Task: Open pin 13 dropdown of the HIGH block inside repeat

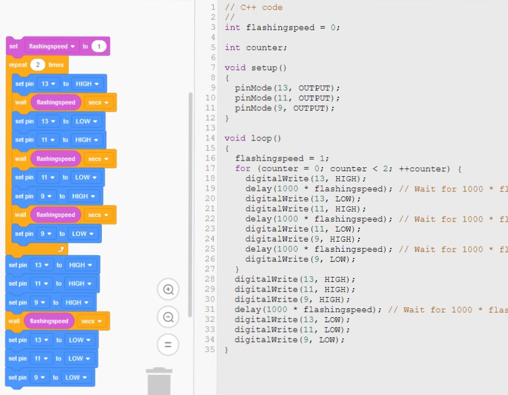Action: tap(48, 84)
